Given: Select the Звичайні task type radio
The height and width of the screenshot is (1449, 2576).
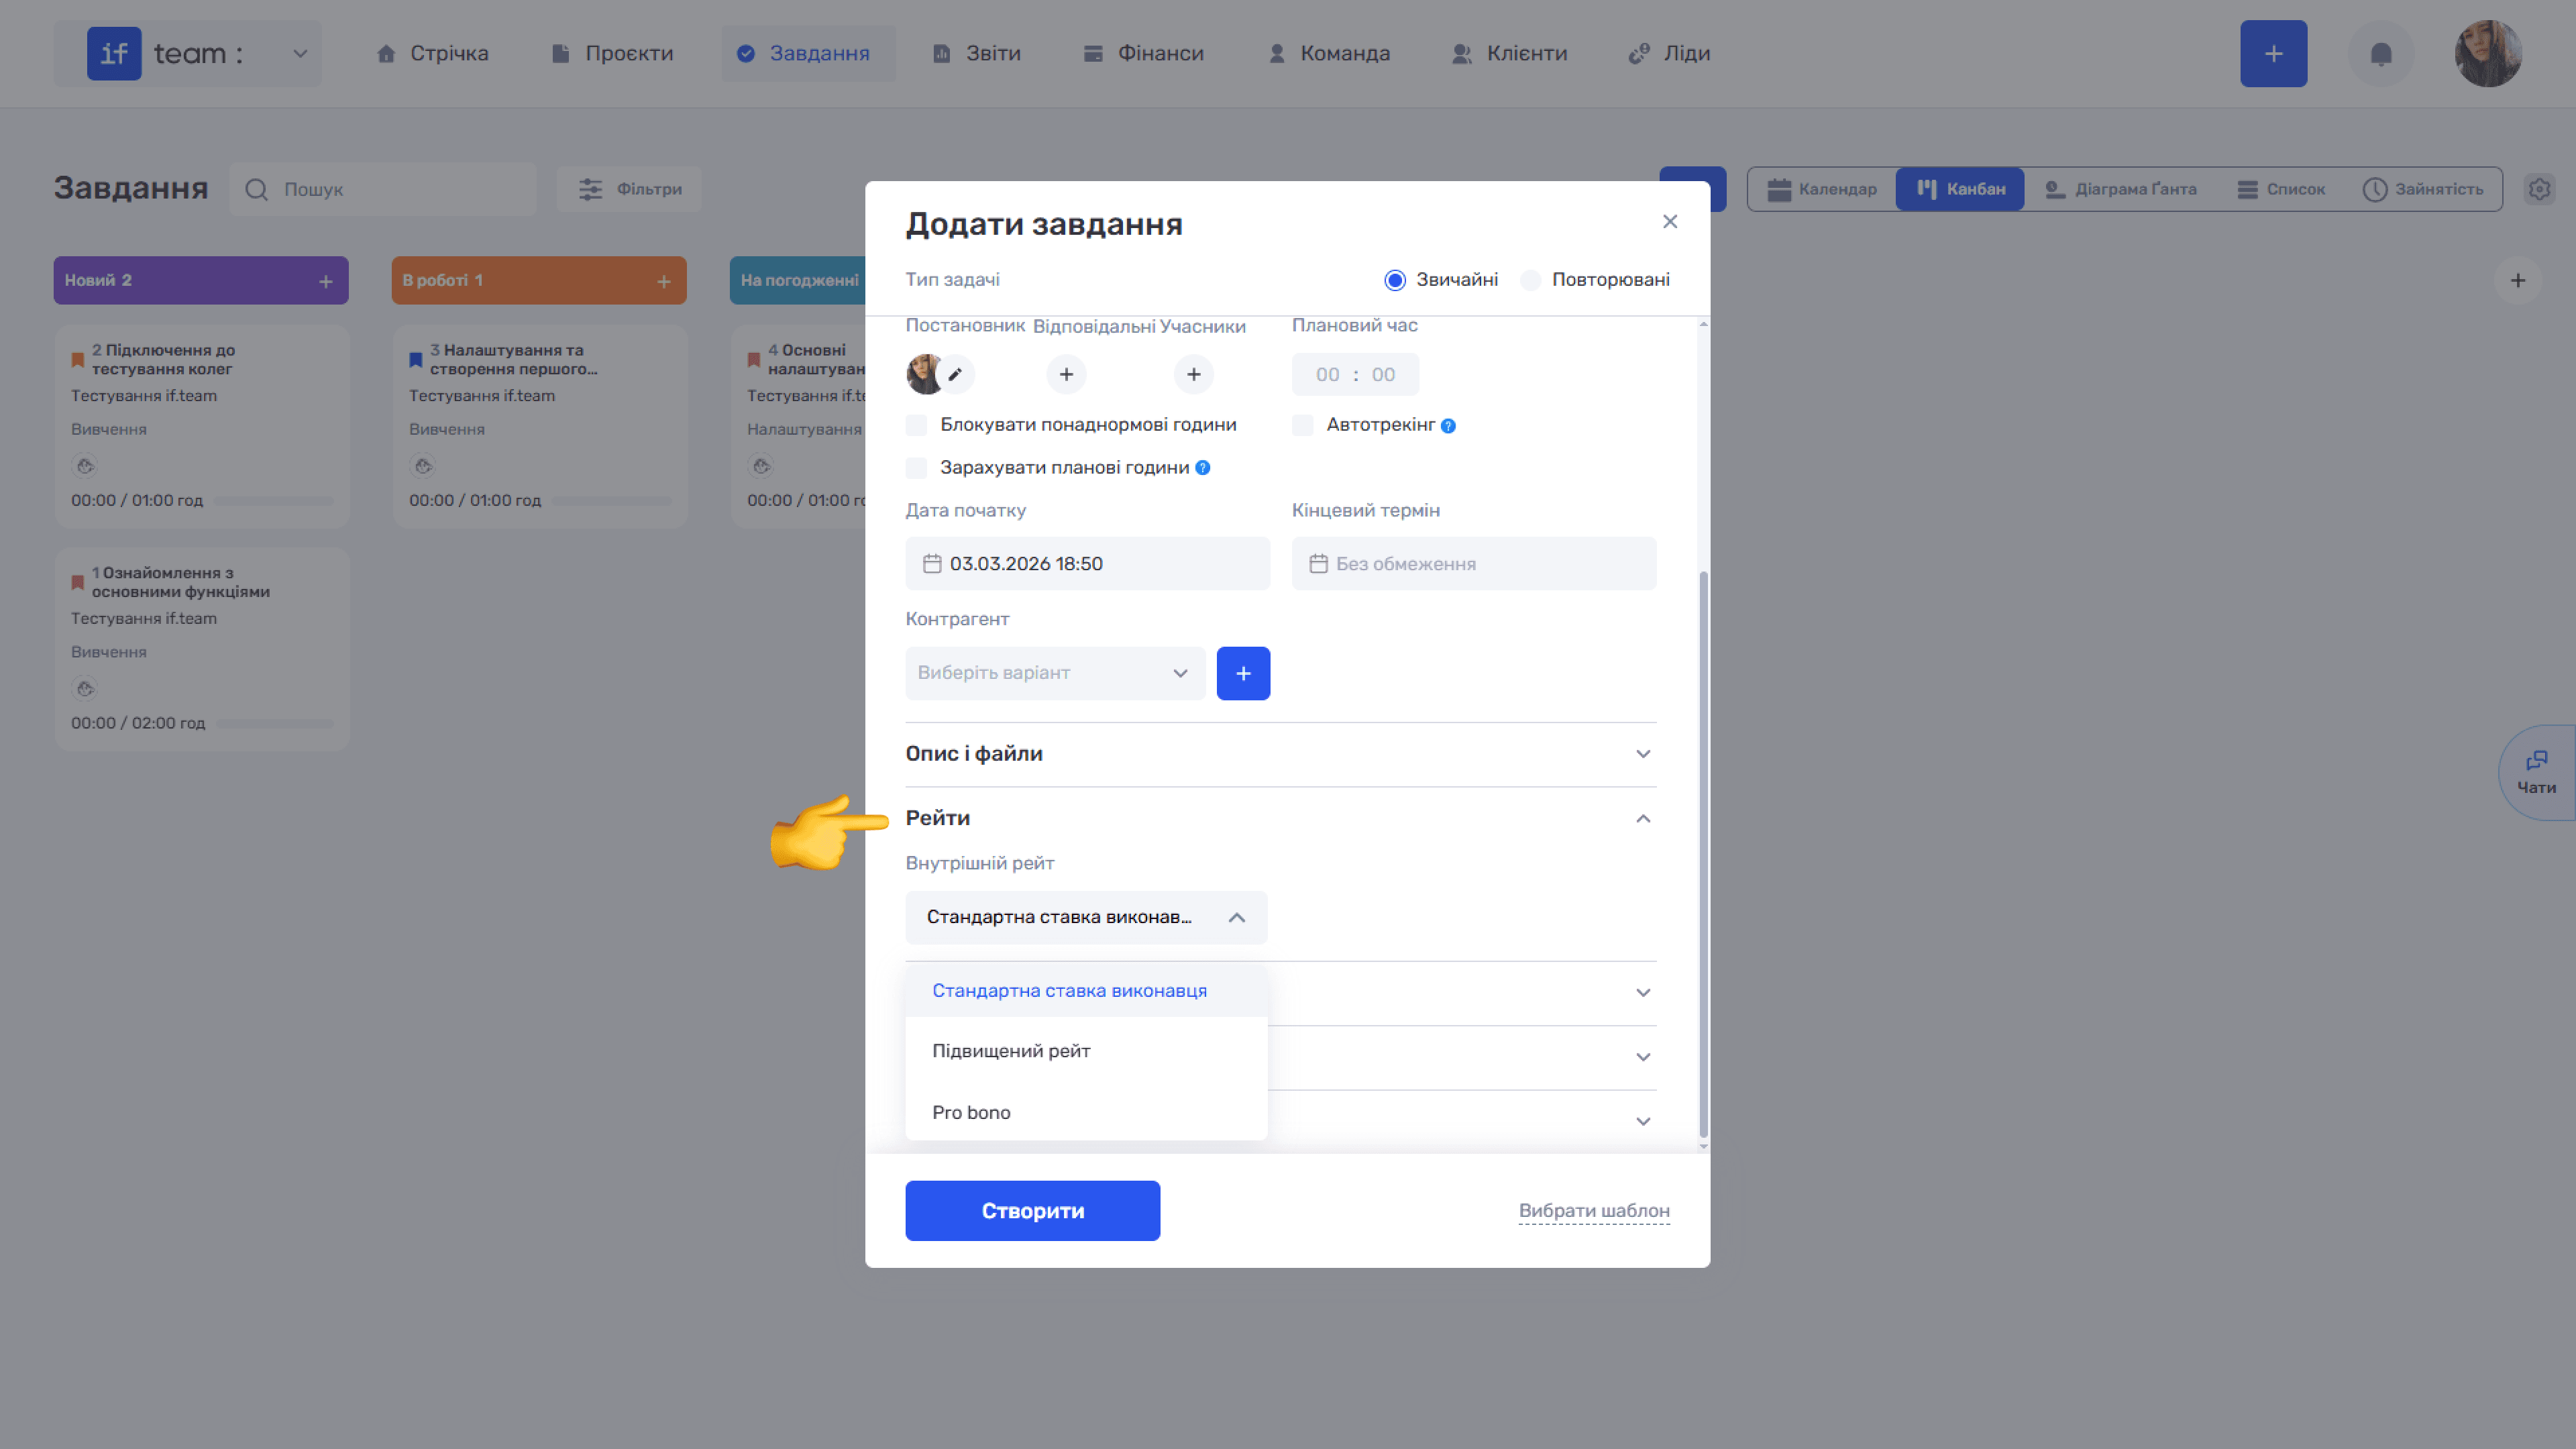Looking at the screenshot, I should click(x=1395, y=281).
